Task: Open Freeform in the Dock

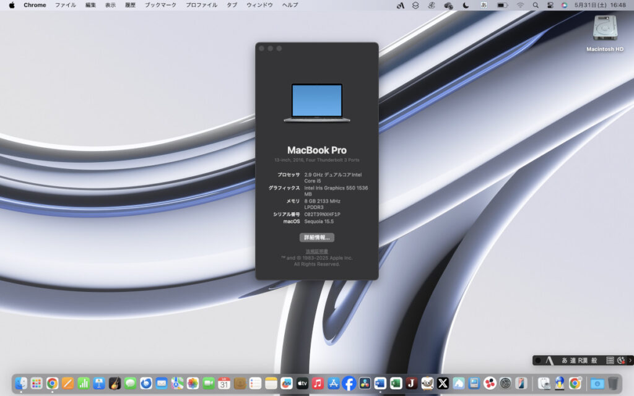Action: [x=287, y=383]
